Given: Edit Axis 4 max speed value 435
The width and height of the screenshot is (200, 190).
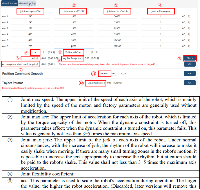Looking at the screenshot, I should tap(30, 34).
